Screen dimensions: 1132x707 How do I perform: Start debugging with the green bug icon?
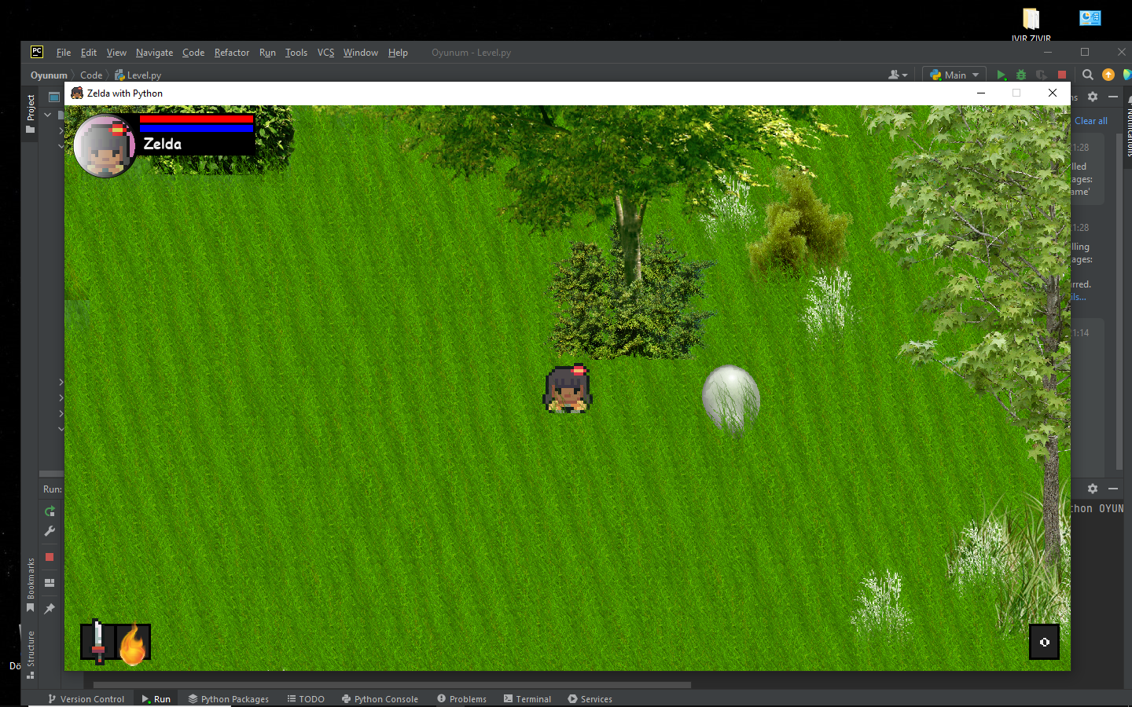[x=1021, y=75]
